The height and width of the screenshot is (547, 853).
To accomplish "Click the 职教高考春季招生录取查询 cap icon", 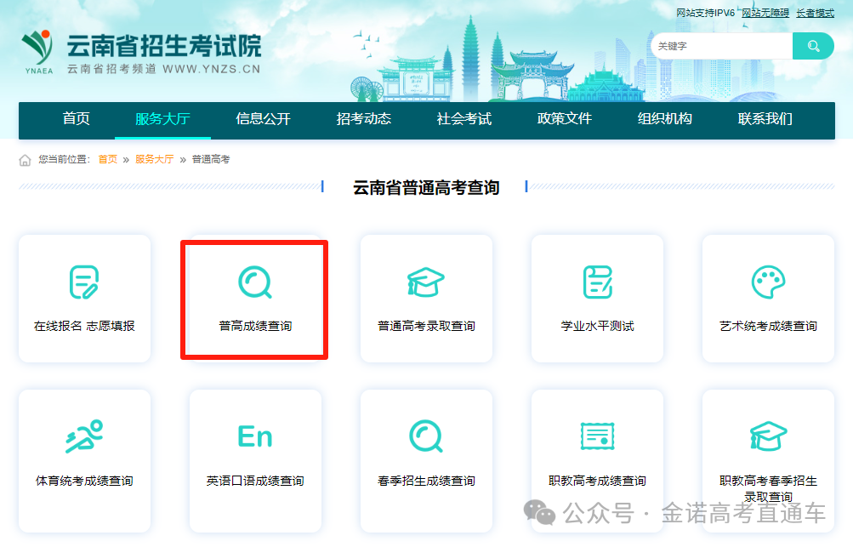I will click(768, 436).
